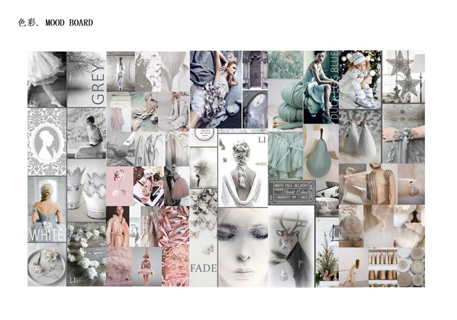Select the small potted Christmas tree image

click(326, 261)
